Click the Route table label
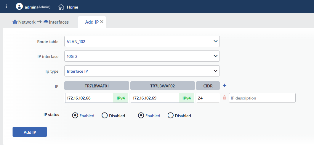This screenshot has width=314, height=145. coord(48,42)
